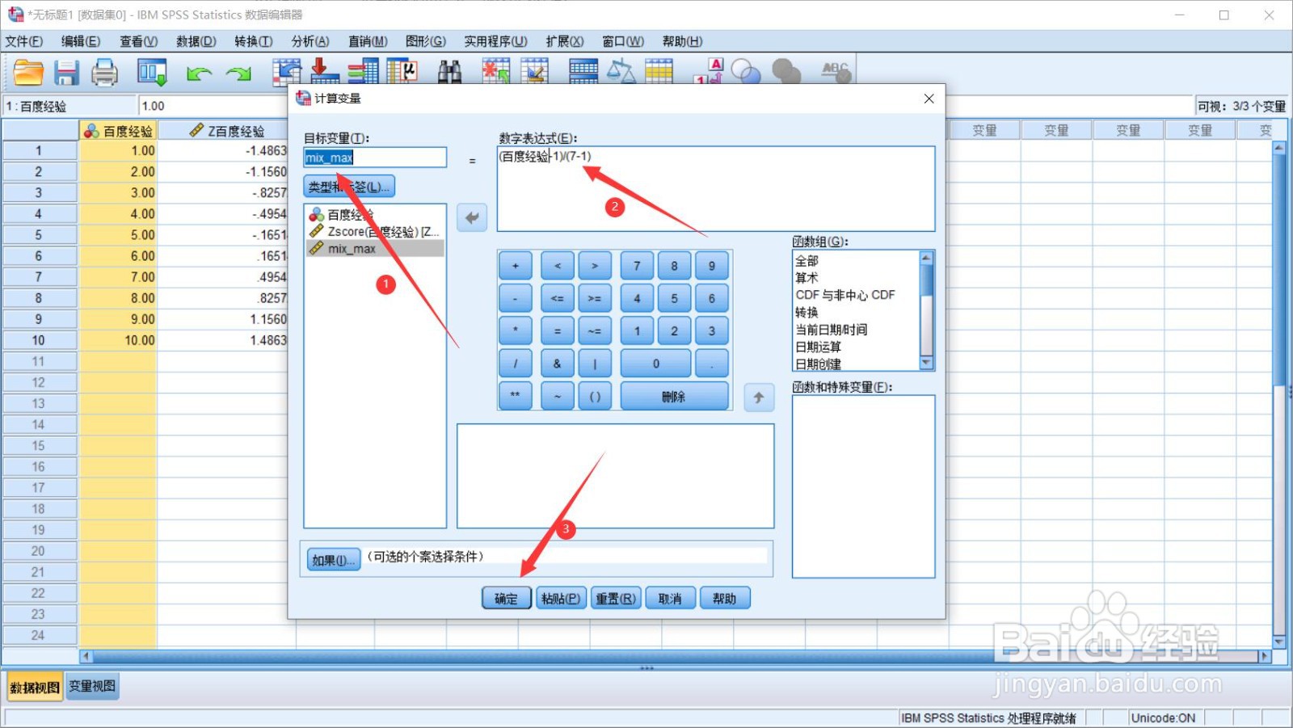Click the Z百度经验 column header

coord(226,131)
